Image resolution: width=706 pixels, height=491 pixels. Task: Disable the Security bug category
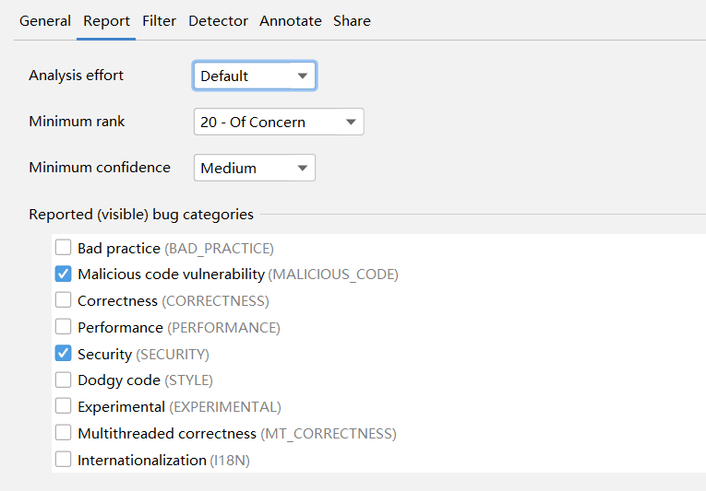point(64,354)
